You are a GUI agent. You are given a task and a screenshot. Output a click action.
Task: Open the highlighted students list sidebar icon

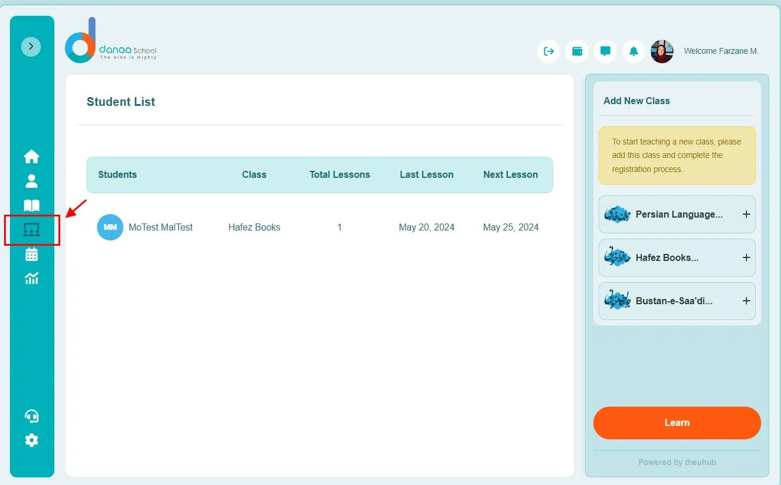(x=32, y=230)
